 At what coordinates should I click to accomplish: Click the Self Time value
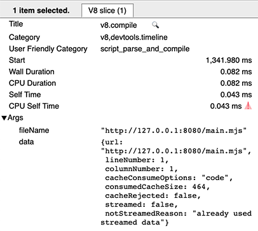coord(236,95)
